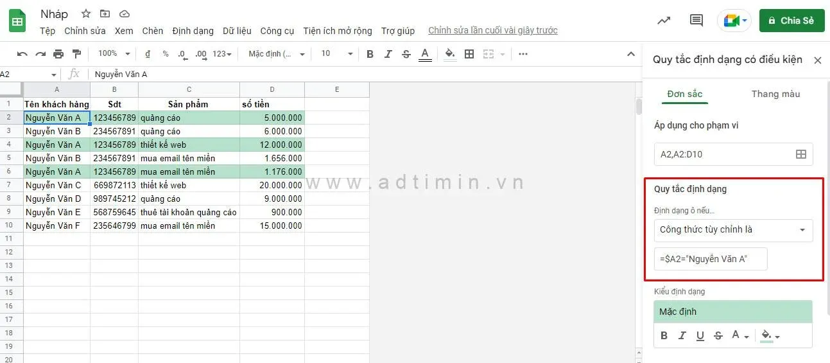Open text color dropdown in style panel

click(x=740, y=335)
